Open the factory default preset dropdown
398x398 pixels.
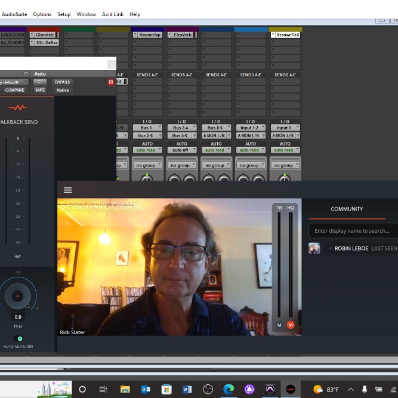14,82
